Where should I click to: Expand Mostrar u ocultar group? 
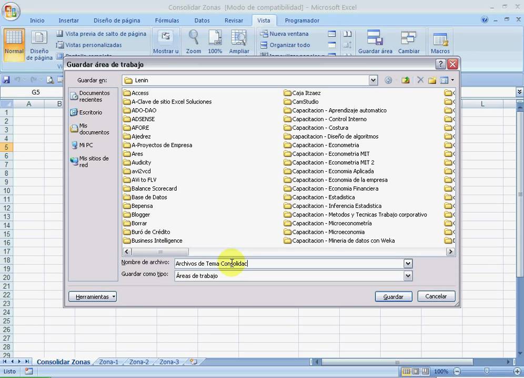[166, 41]
